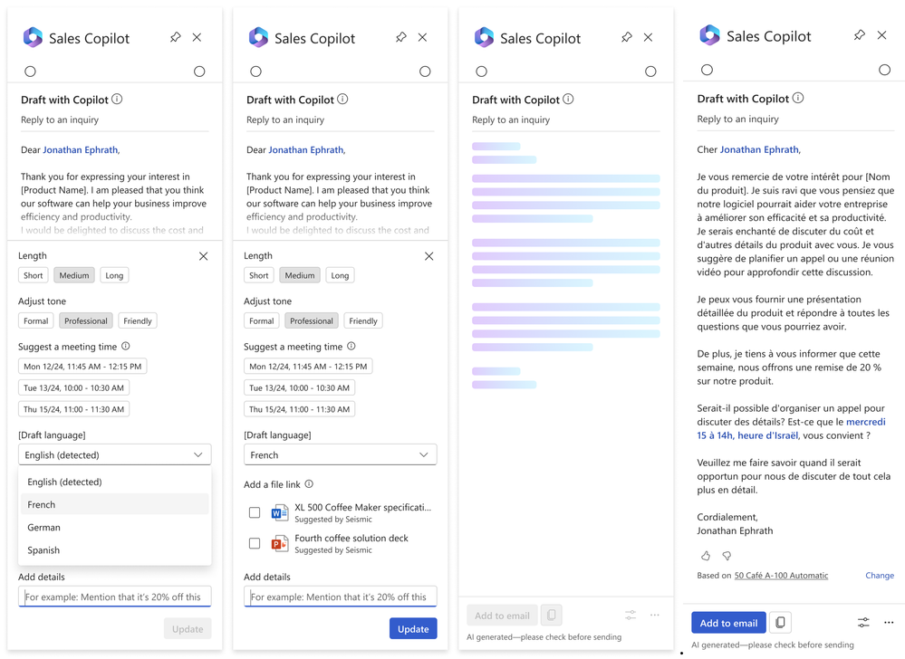Screen dimensions: 905x659
Task: Click info icon beside Draft with Copilot in first panel
Action: coord(117,100)
